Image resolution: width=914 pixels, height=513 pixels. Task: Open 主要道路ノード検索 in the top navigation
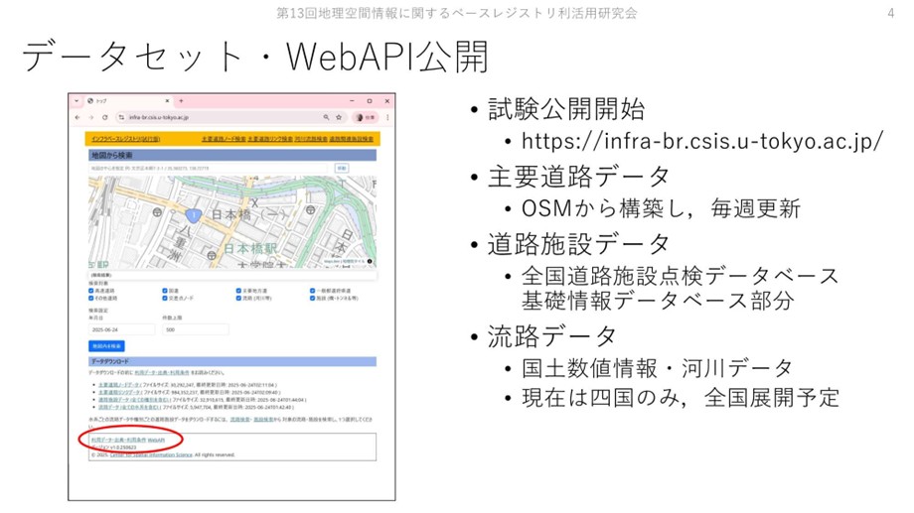[224, 139]
